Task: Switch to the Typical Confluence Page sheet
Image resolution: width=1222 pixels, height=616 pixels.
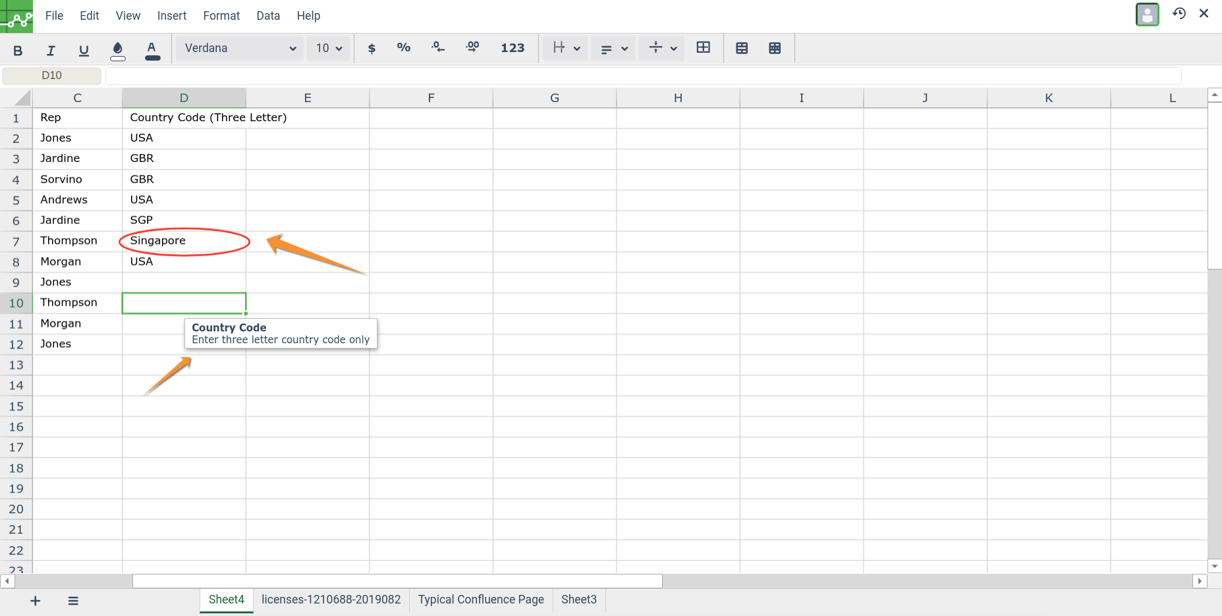Action: [x=481, y=600]
